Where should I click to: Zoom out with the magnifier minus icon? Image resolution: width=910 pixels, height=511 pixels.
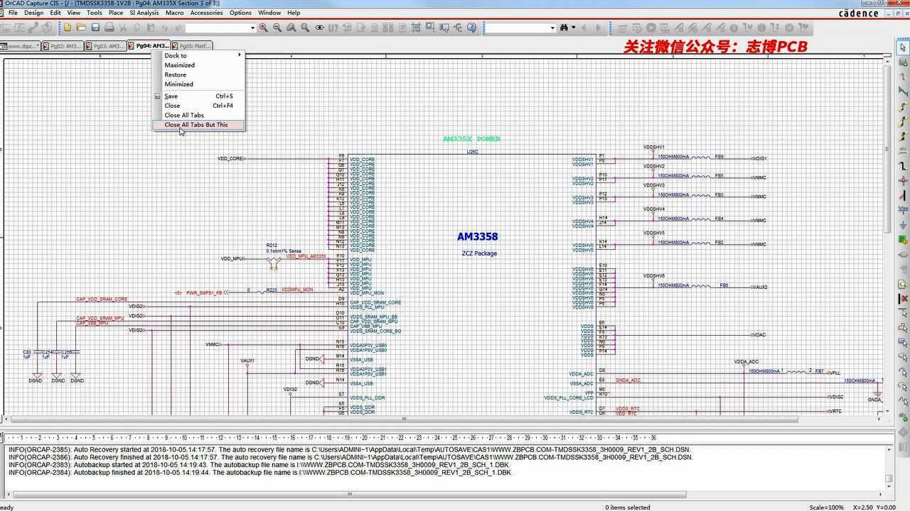278,28
